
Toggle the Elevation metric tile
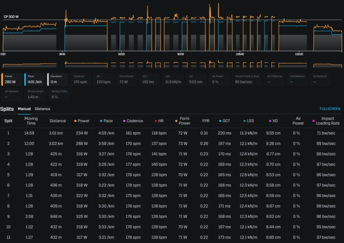click(58, 79)
